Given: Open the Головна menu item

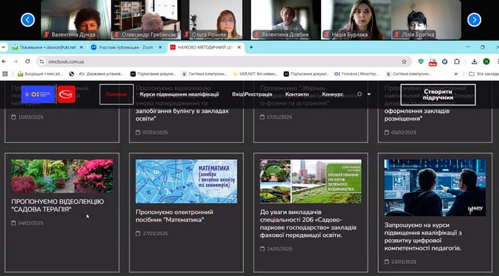Looking at the screenshot, I should (x=116, y=94).
